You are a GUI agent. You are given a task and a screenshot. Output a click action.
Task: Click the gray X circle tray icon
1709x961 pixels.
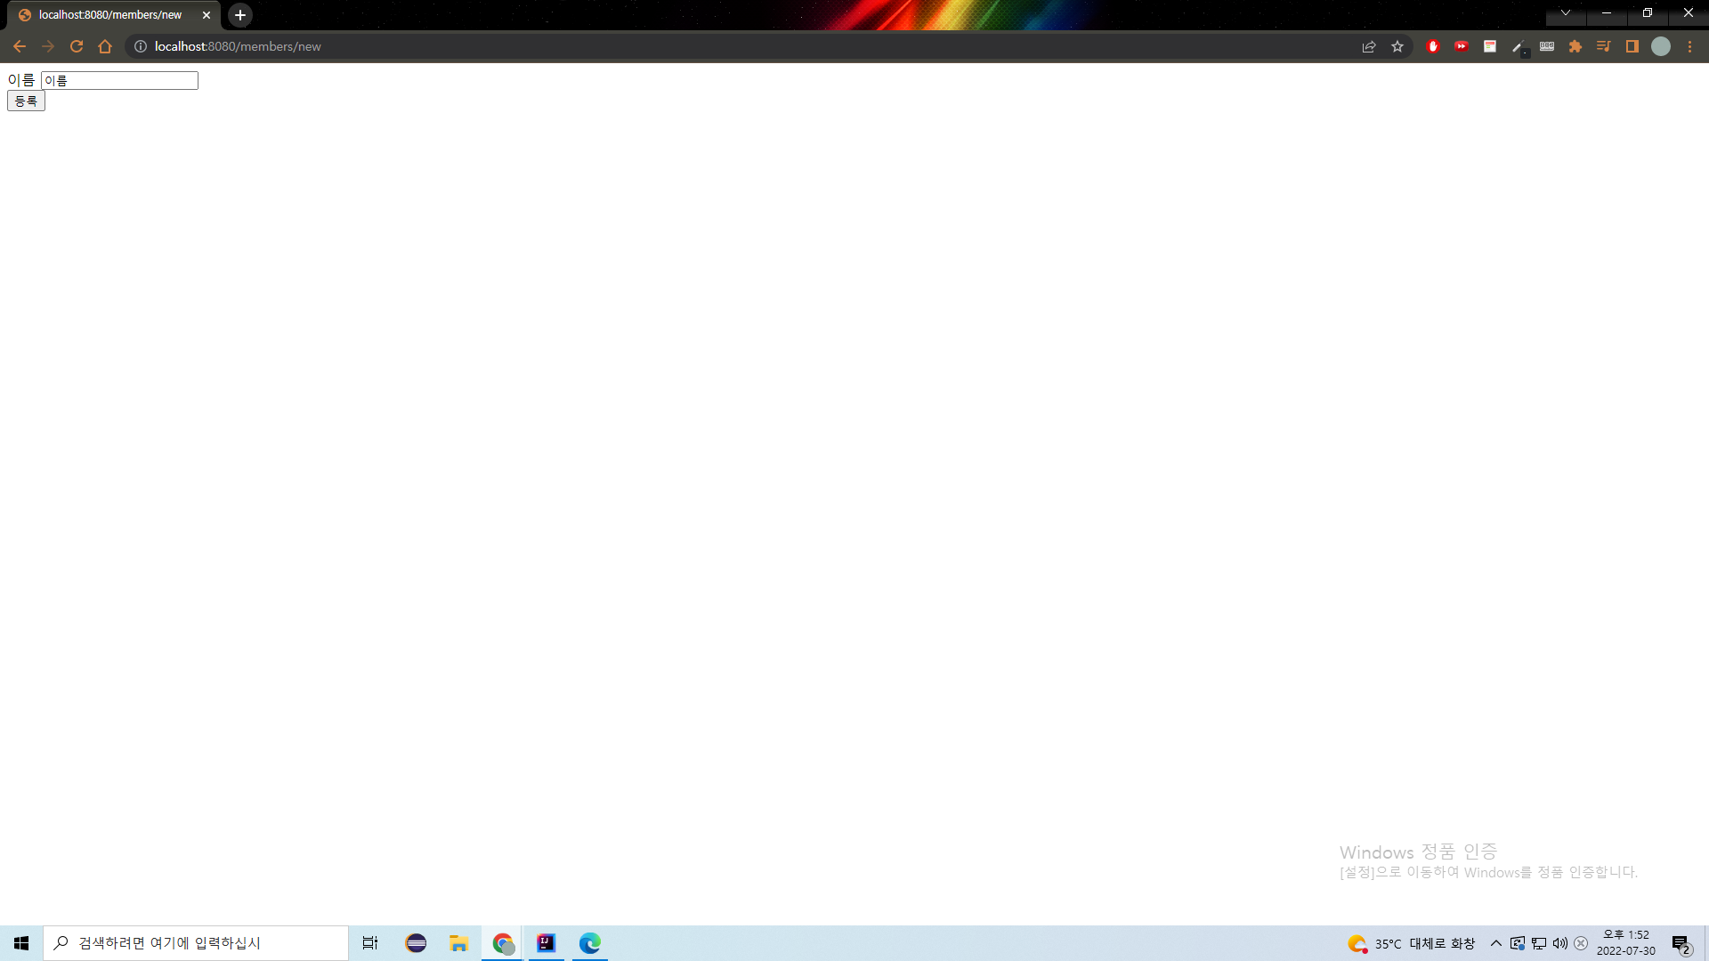coord(1581,943)
